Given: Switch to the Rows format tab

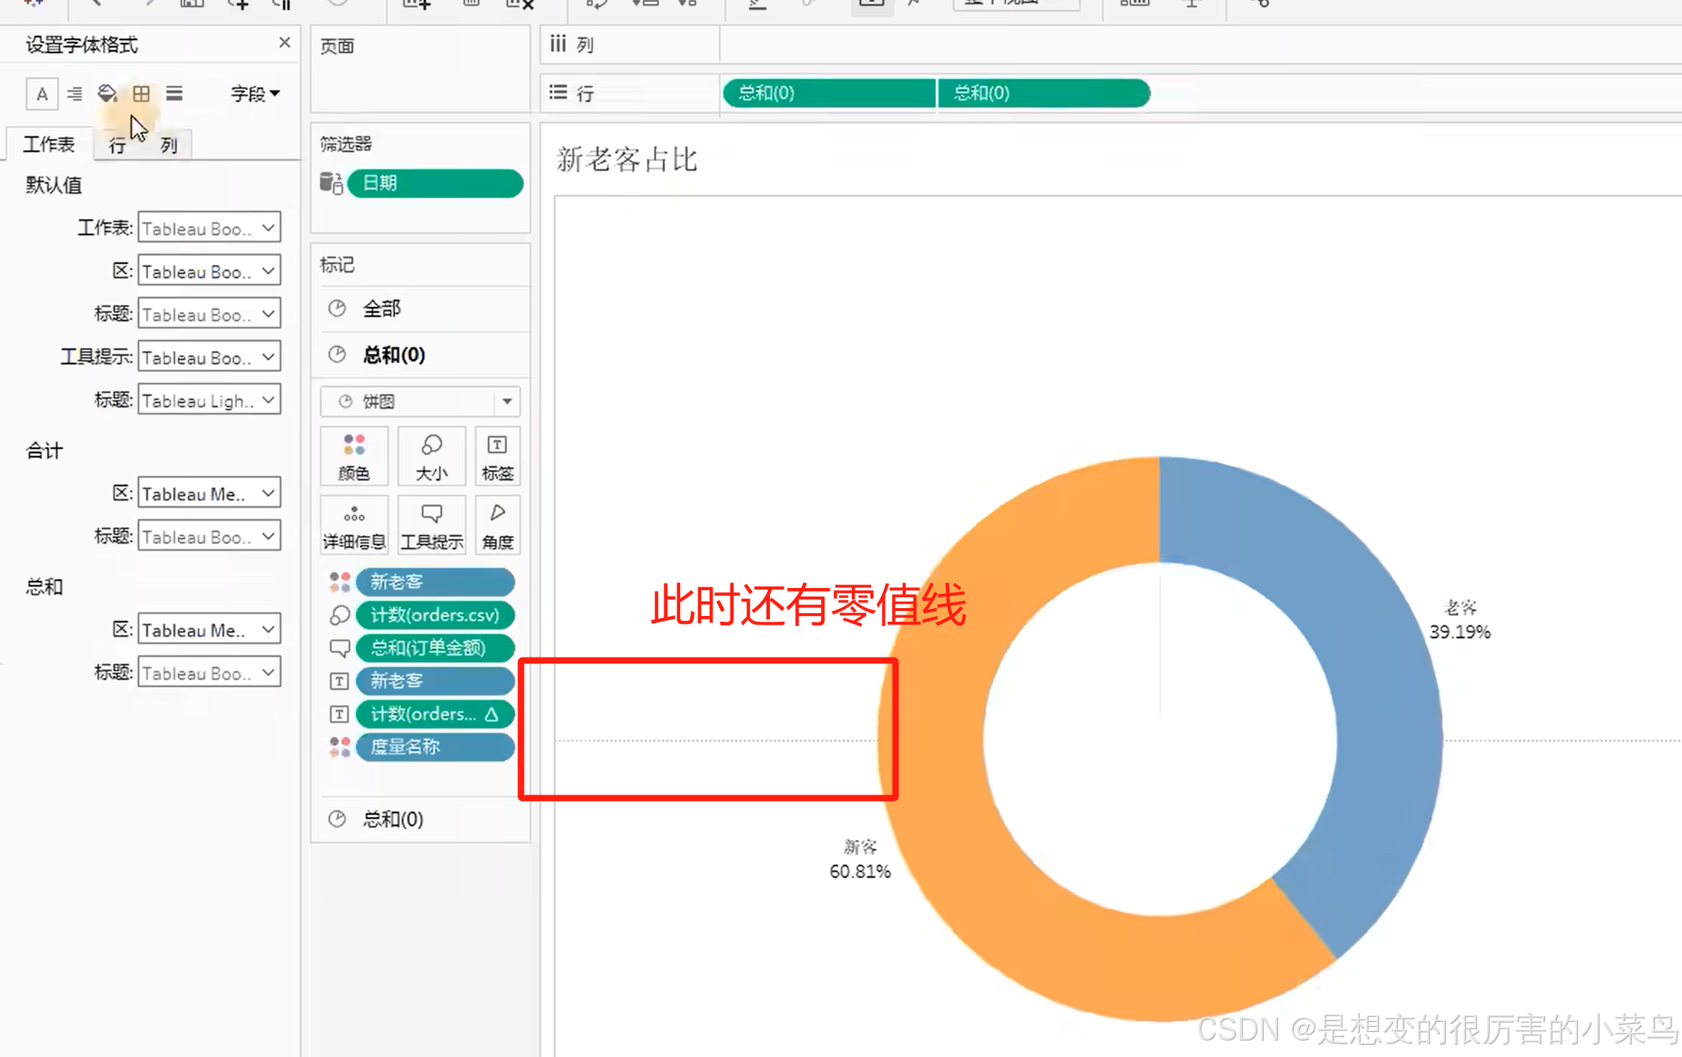Looking at the screenshot, I should 117,146.
